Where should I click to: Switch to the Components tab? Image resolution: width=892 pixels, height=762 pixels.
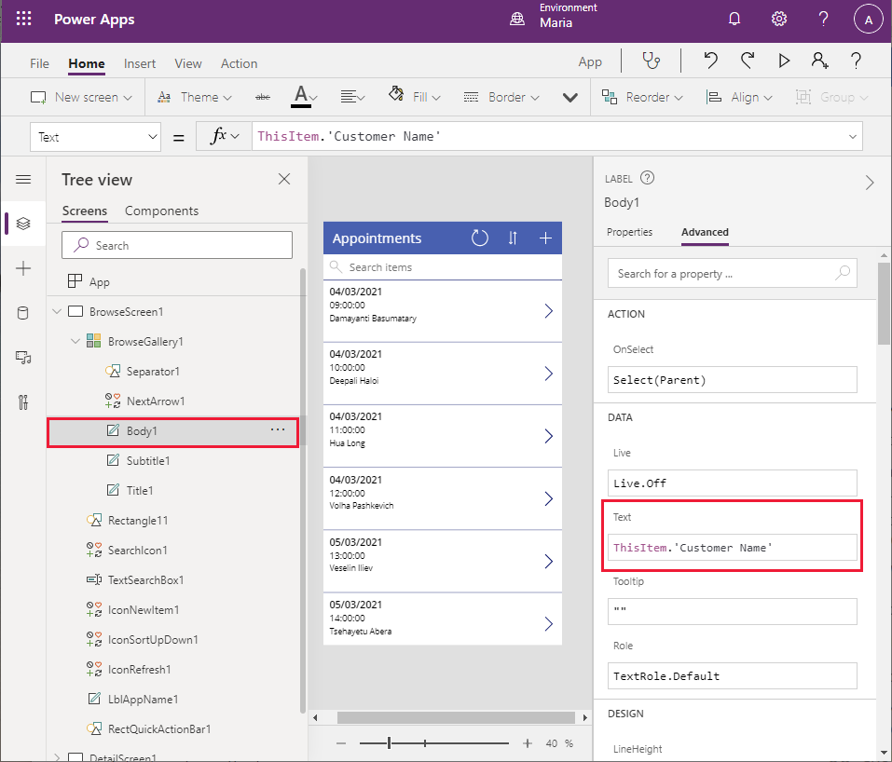tap(161, 211)
